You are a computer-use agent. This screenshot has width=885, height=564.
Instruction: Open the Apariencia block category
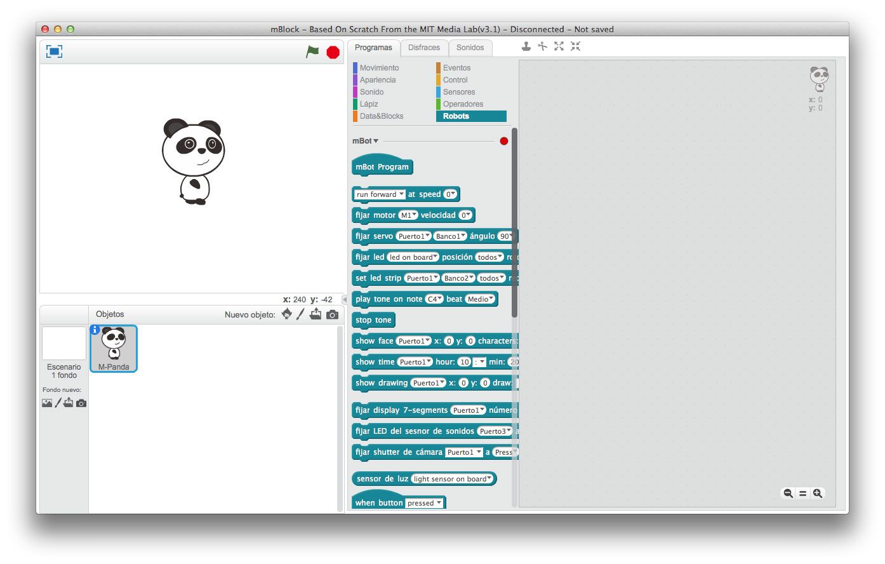[x=378, y=80]
